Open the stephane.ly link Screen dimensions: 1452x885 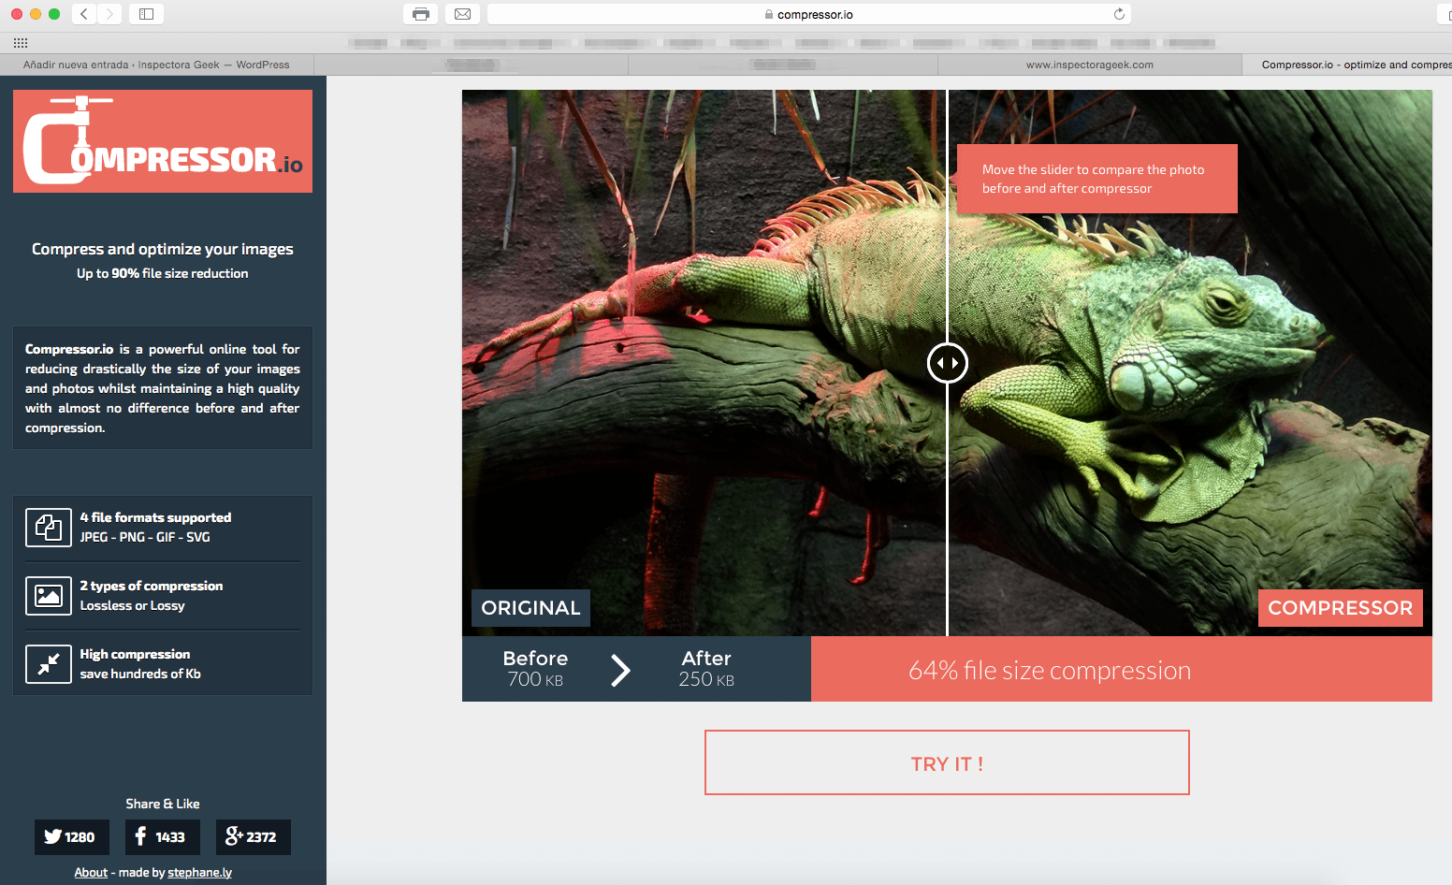(200, 872)
